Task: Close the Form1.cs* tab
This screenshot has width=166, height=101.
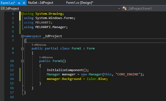Action: coord(24,3)
